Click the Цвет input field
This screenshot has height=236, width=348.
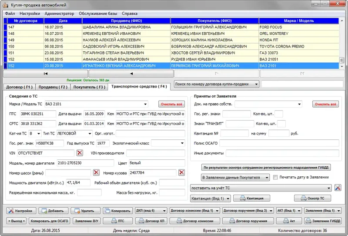tap(157, 163)
